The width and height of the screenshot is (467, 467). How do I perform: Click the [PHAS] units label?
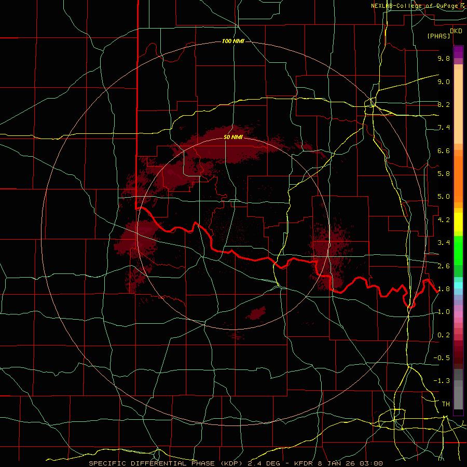click(x=438, y=36)
